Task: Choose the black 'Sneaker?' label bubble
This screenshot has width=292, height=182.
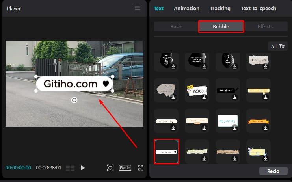Action: point(227,90)
